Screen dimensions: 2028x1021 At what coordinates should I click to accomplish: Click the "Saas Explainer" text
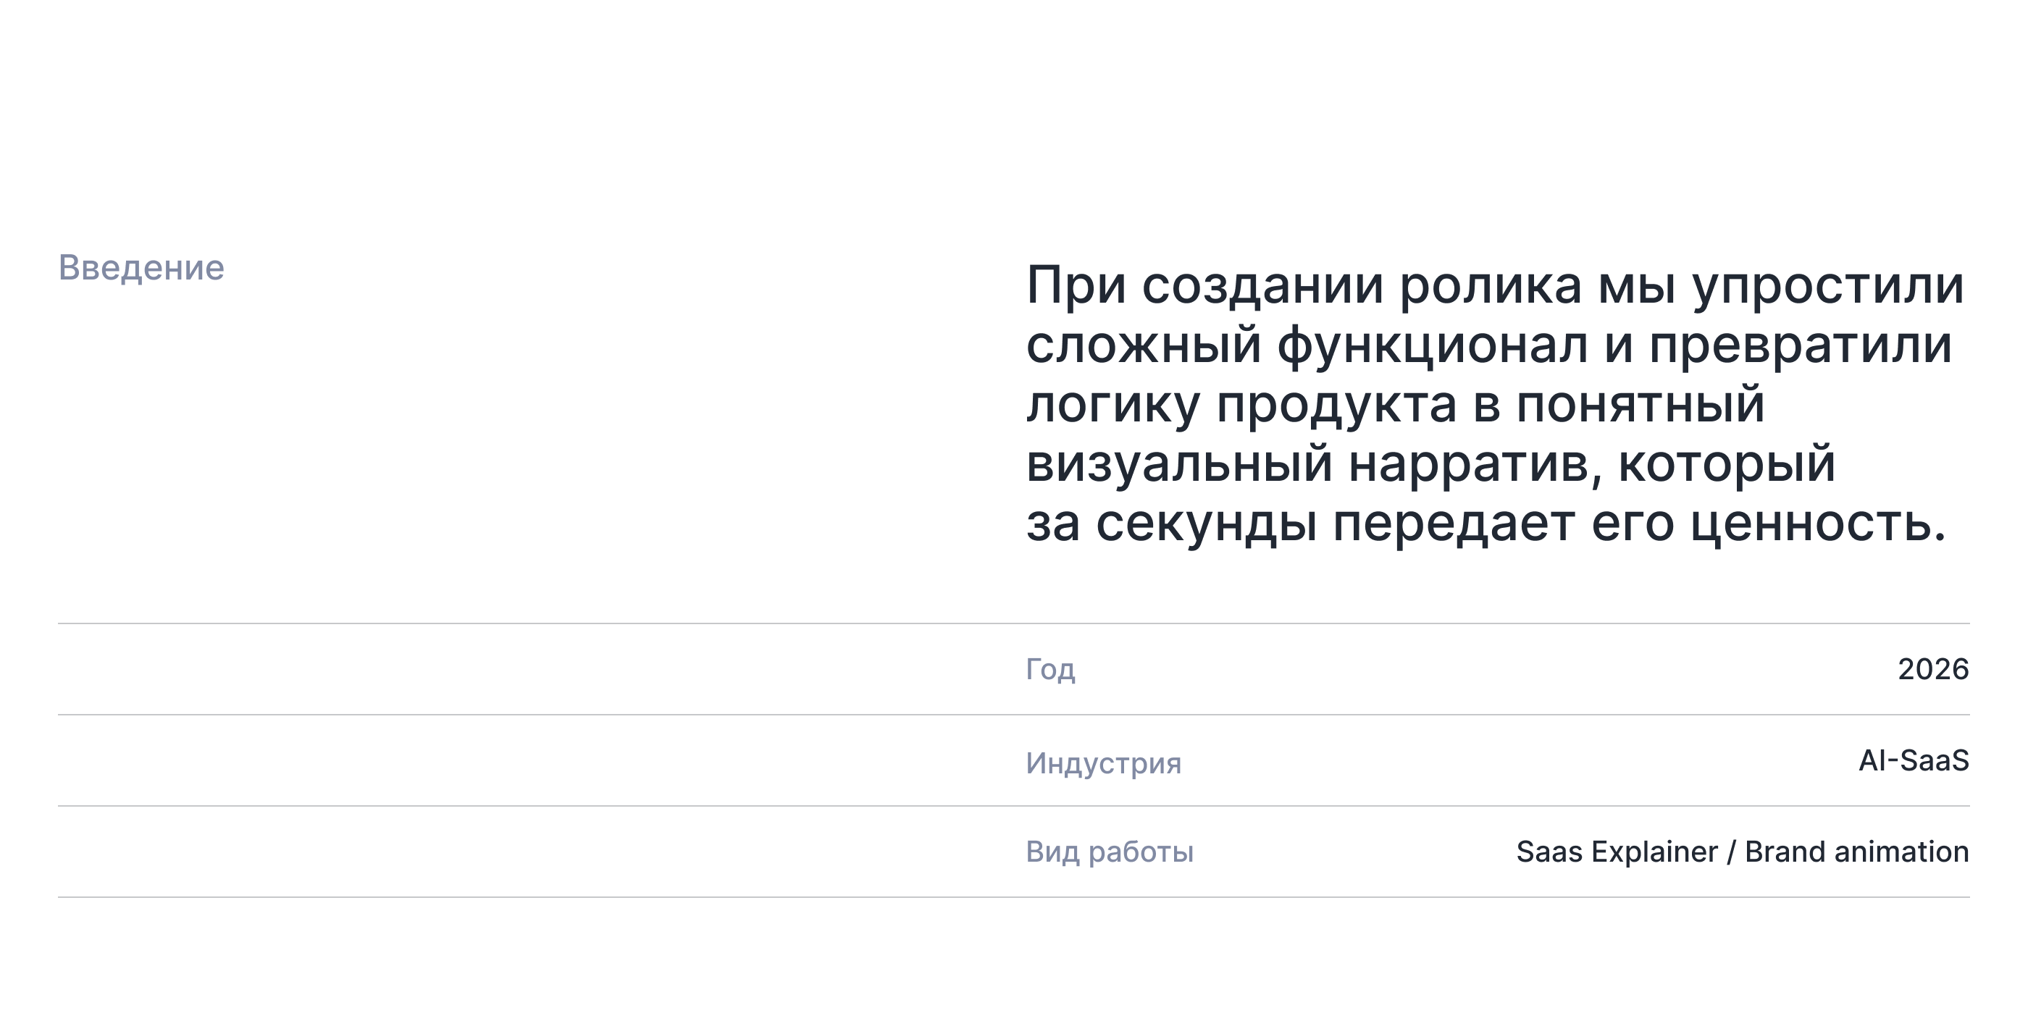tap(1617, 852)
